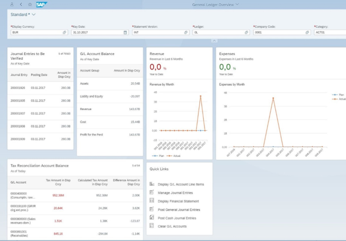Open value help for Ledger

246,32
